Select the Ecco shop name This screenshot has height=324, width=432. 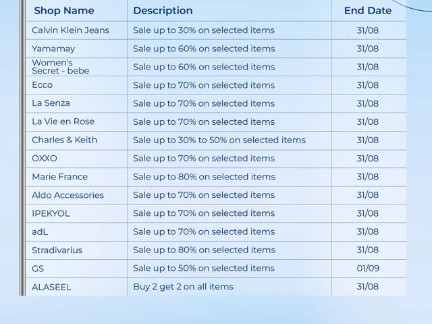click(42, 85)
